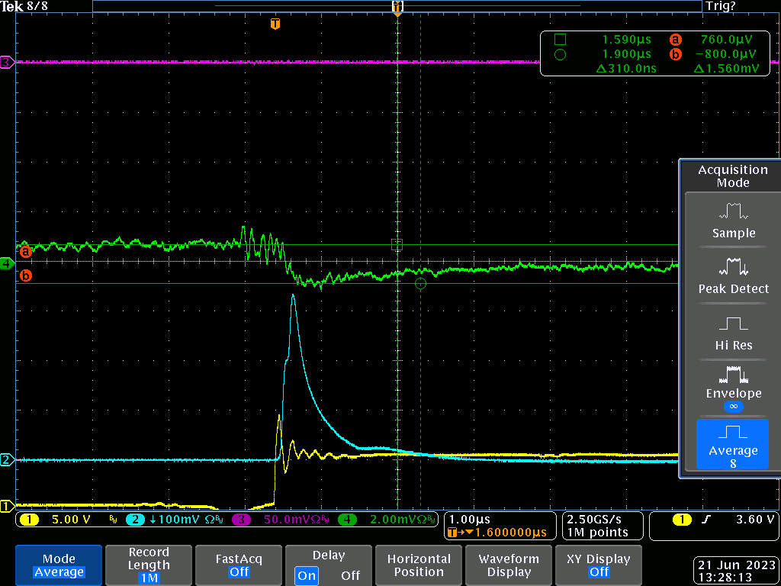Click cursor a marker on left edge
Screen dimensions: 781x586
[25, 251]
